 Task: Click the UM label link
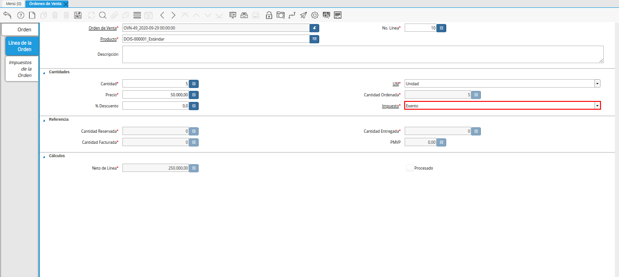pos(395,84)
